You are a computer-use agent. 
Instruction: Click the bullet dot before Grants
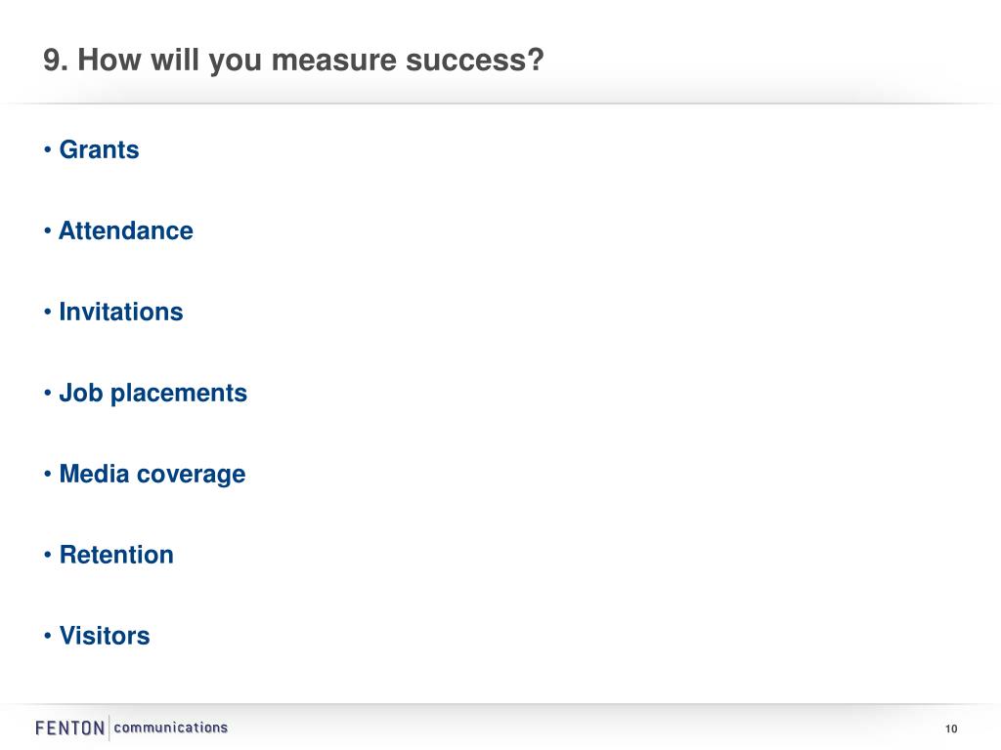click(x=47, y=149)
